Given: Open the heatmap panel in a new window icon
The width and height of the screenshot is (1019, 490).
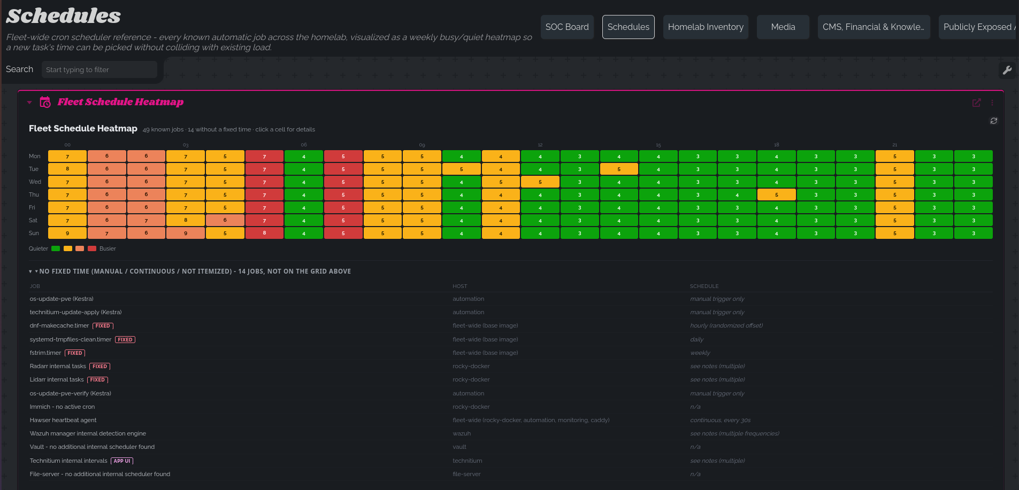Looking at the screenshot, I should [x=977, y=103].
